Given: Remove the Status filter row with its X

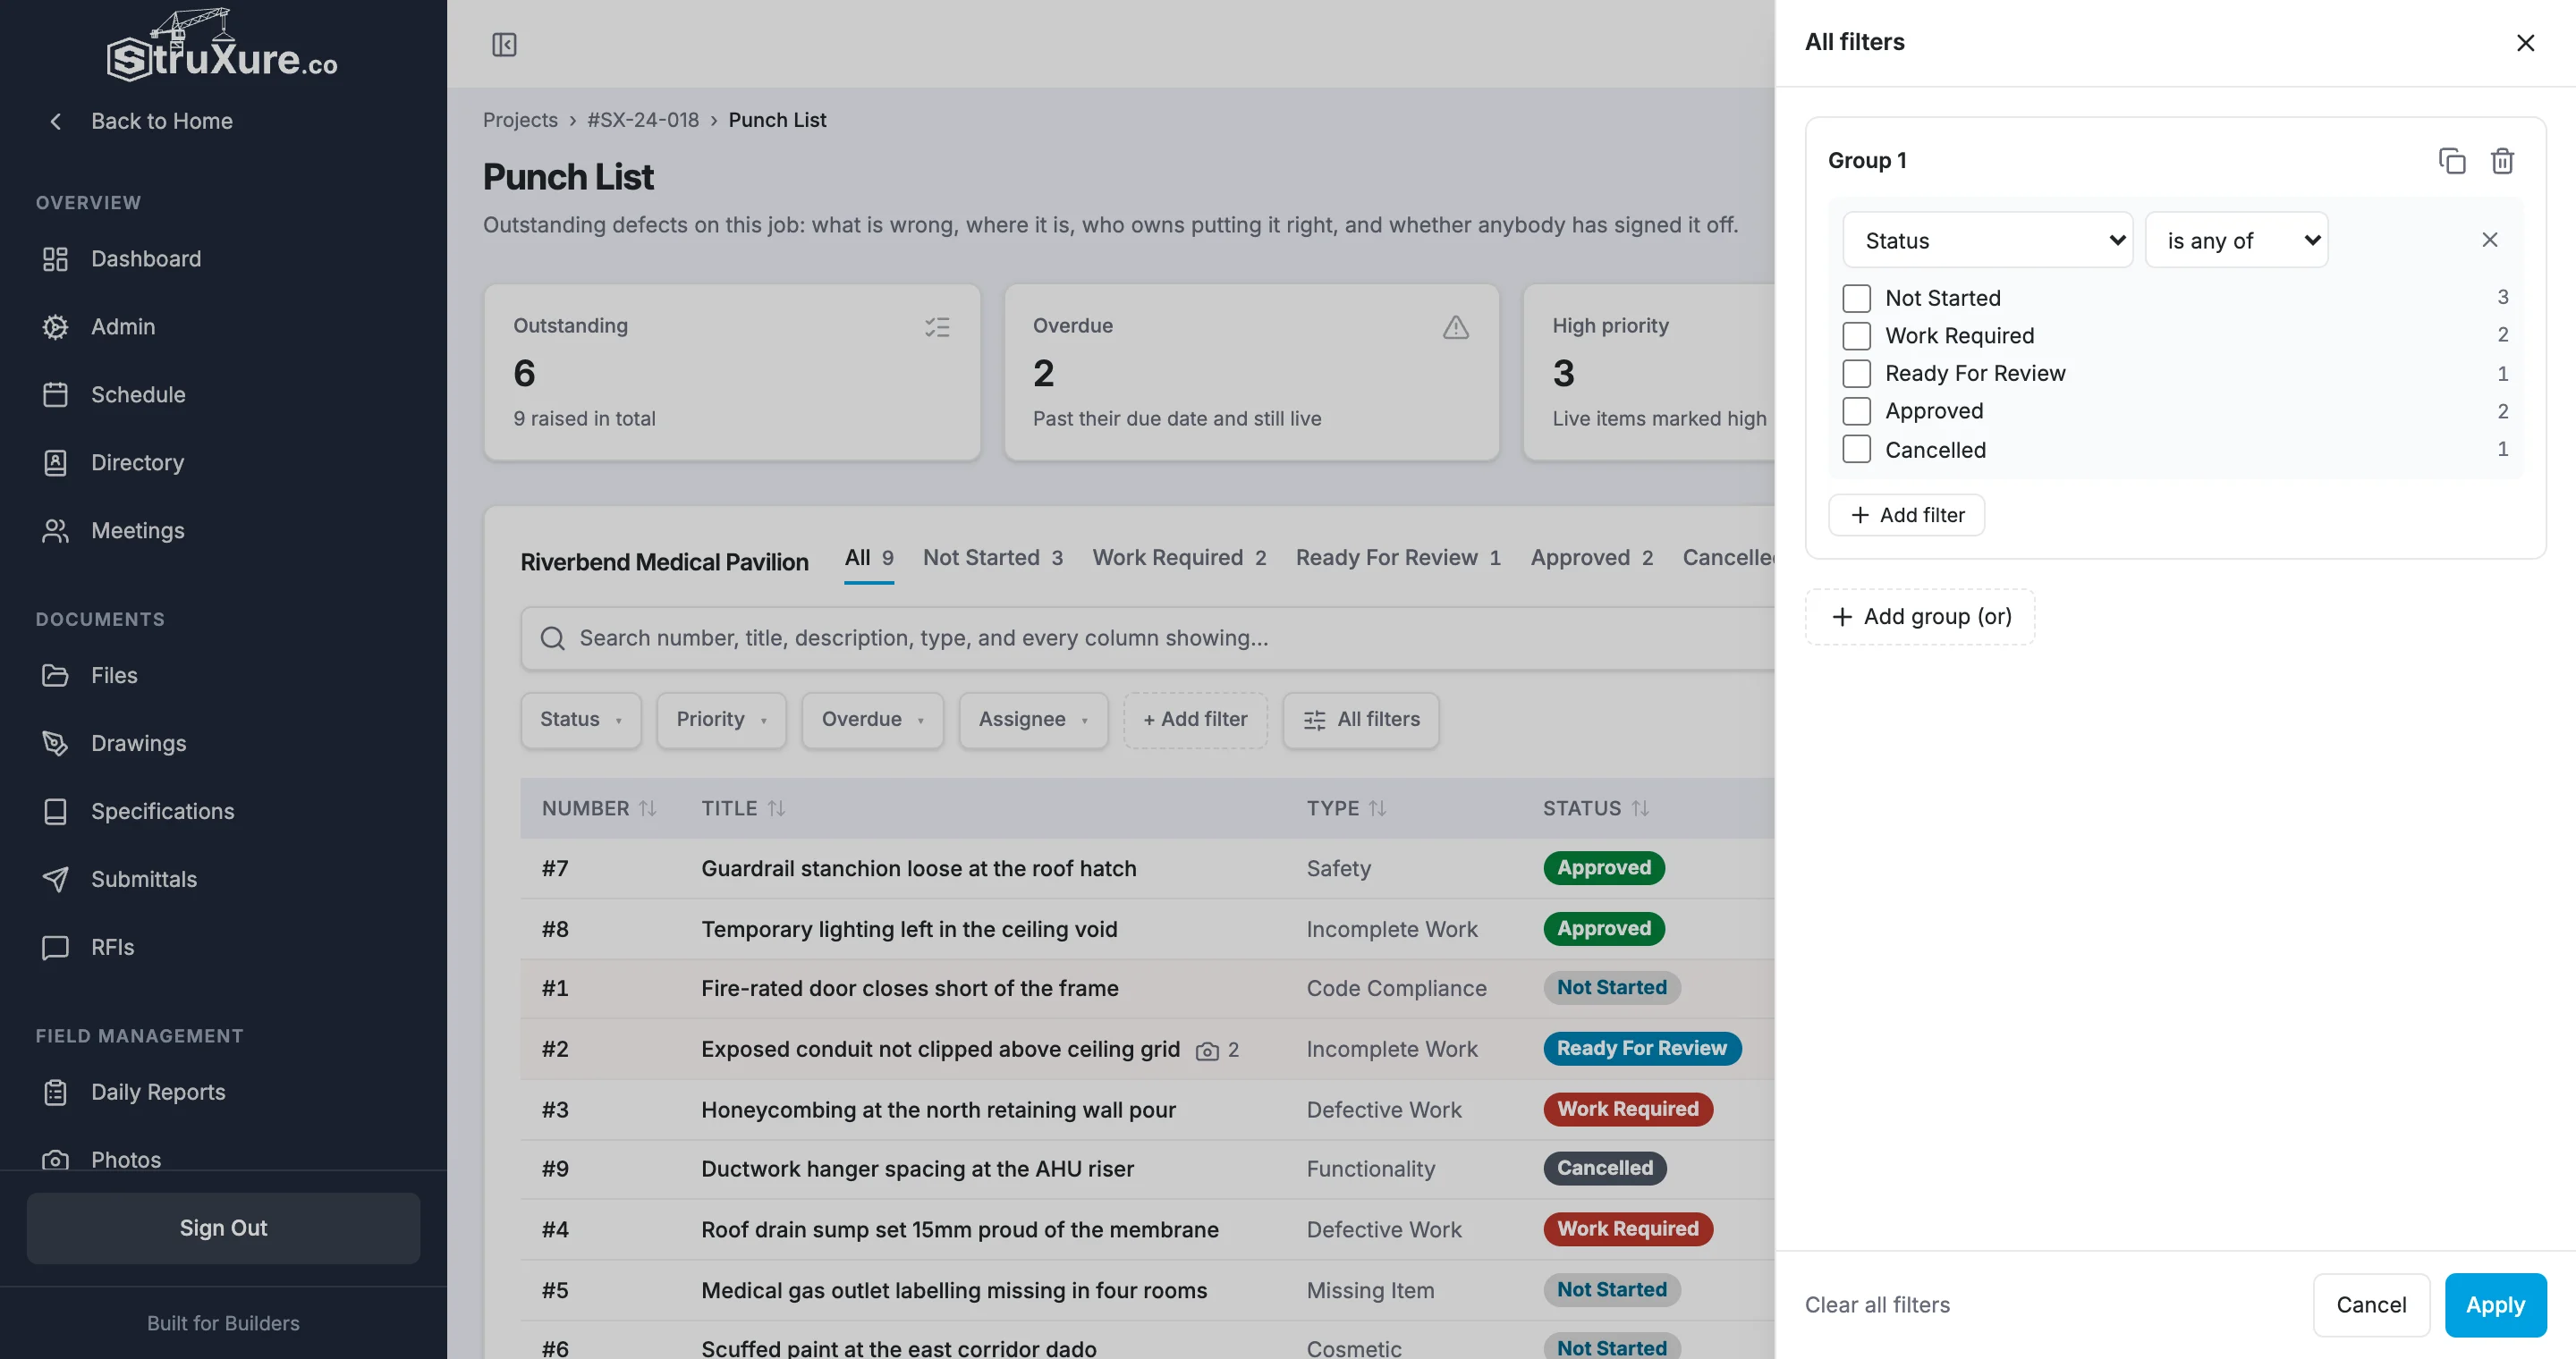Looking at the screenshot, I should [2489, 240].
